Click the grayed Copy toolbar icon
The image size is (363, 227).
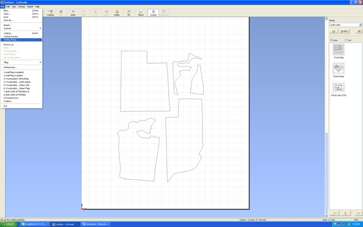click(106, 13)
